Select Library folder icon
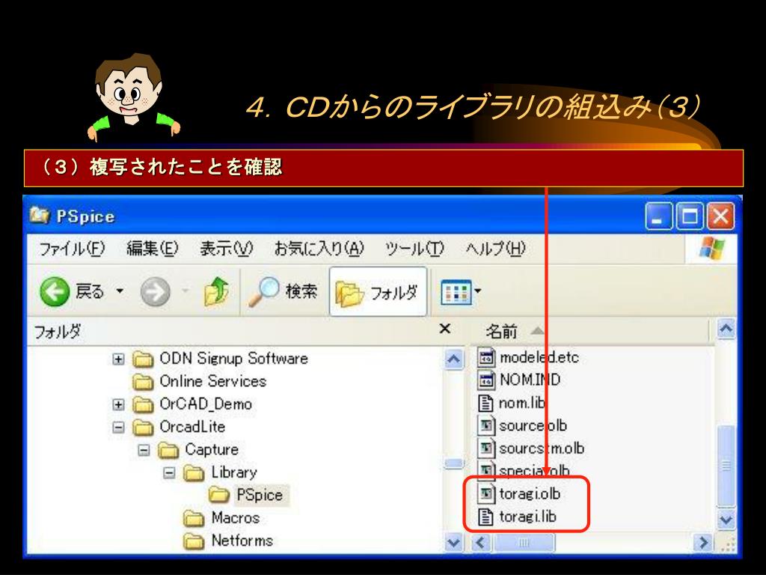 coord(194,473)
